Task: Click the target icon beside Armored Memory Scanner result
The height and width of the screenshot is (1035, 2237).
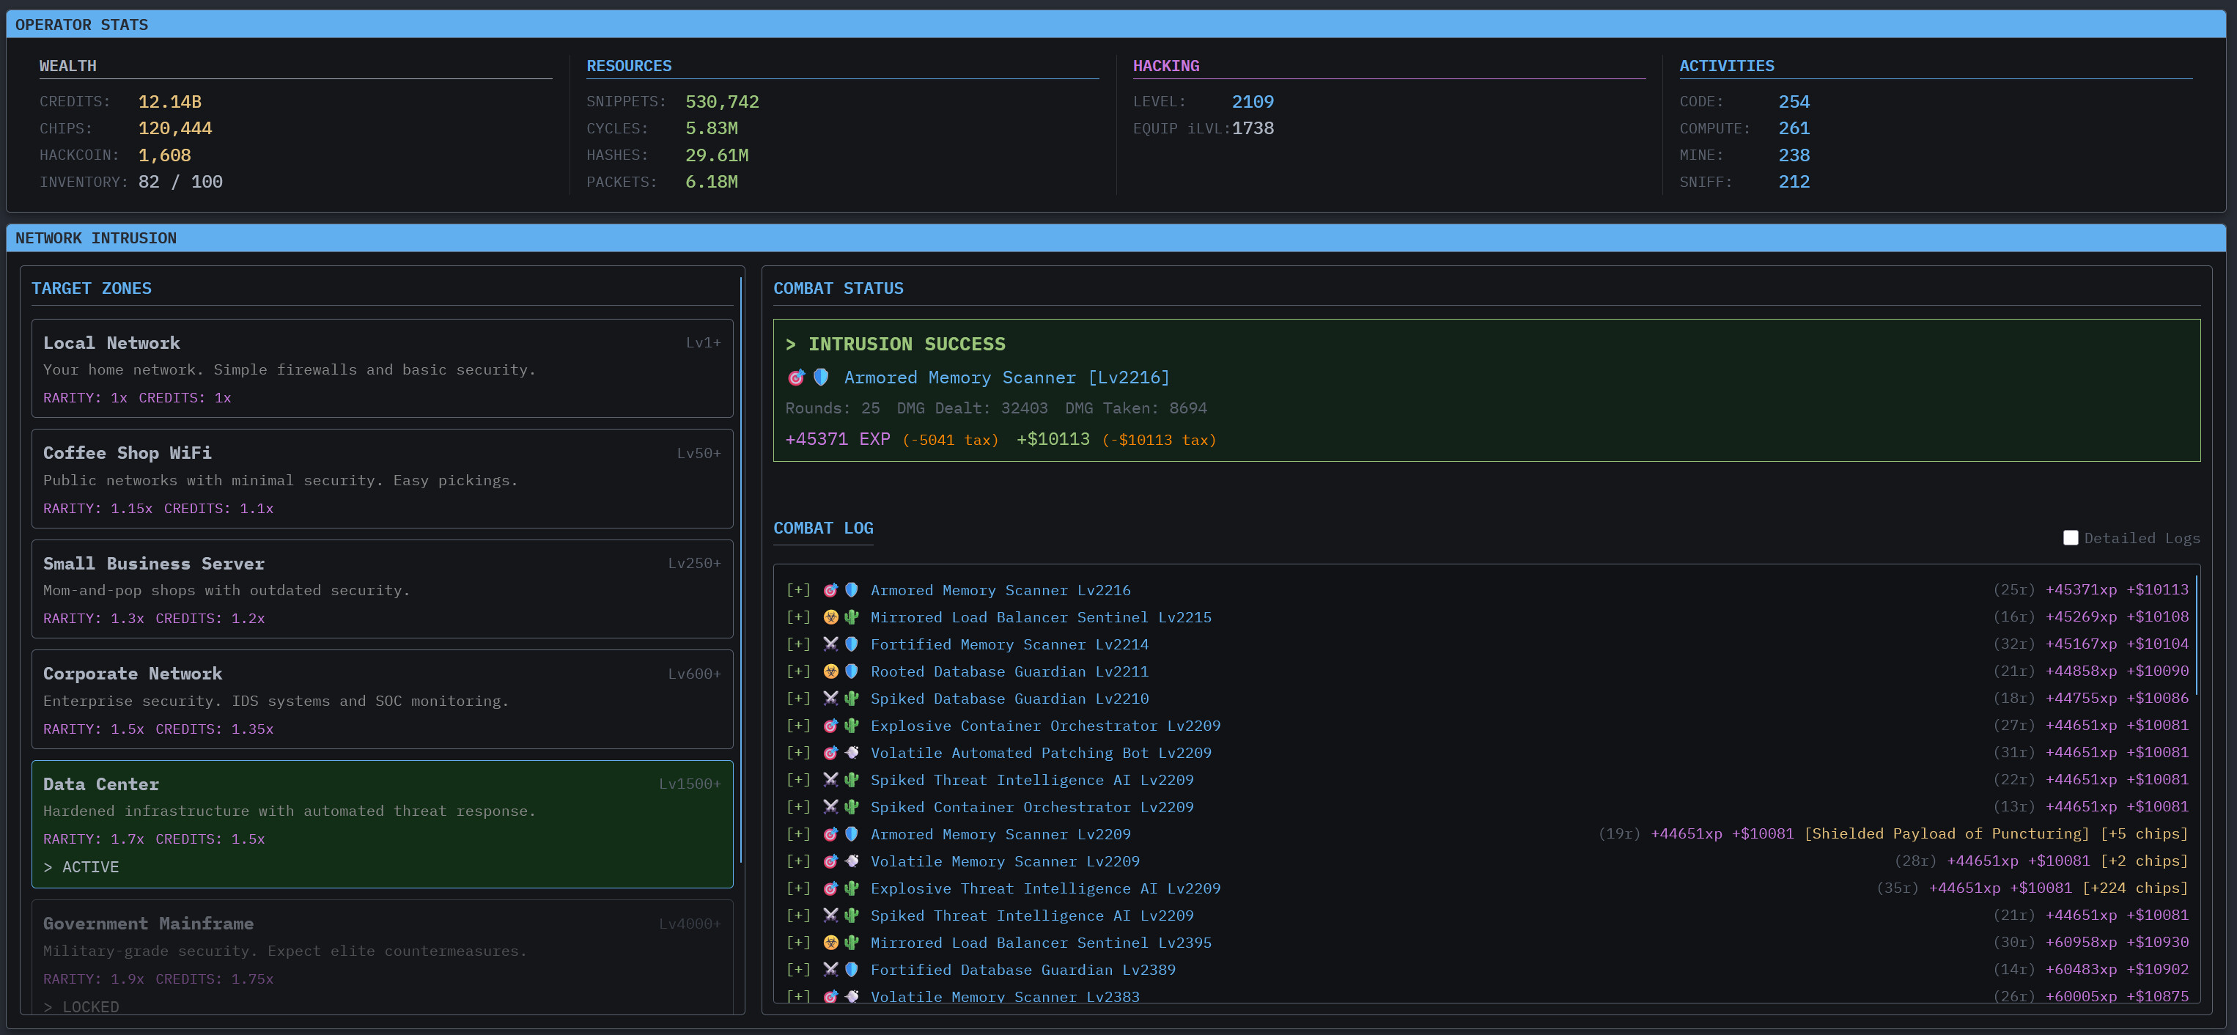Action: (x=796, y=377)
